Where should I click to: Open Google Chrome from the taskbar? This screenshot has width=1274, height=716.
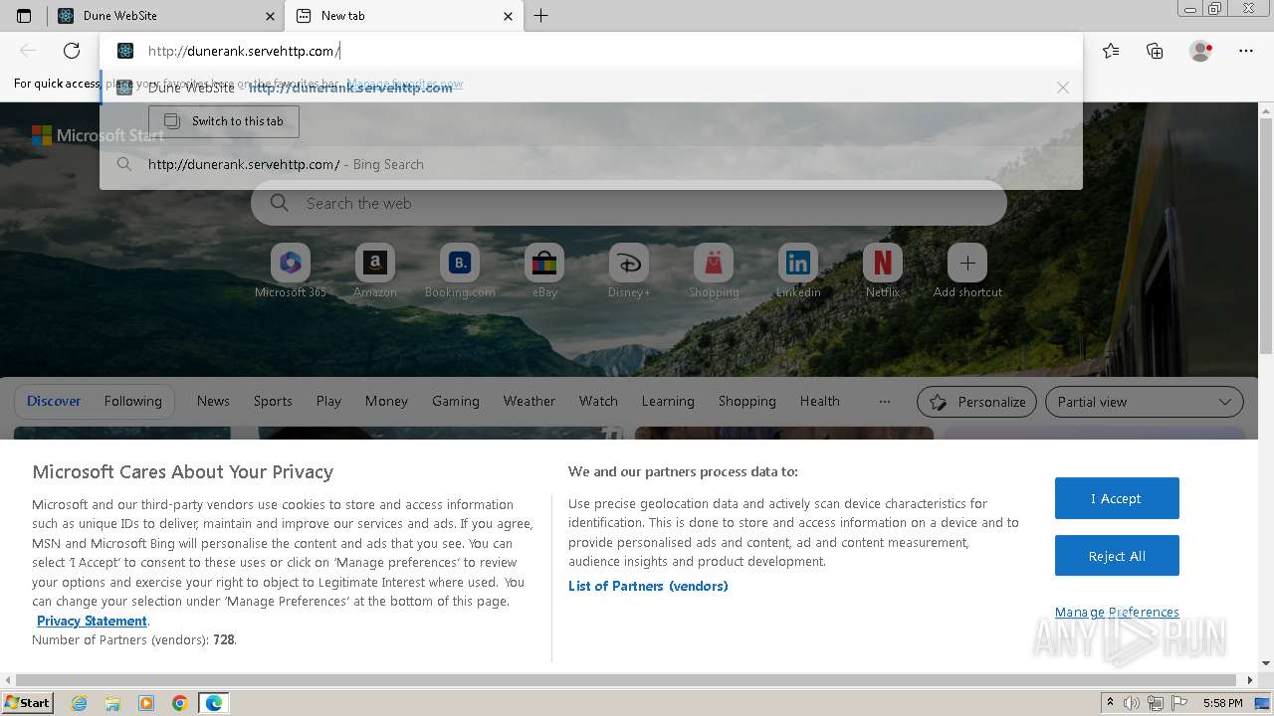point(180,703)
